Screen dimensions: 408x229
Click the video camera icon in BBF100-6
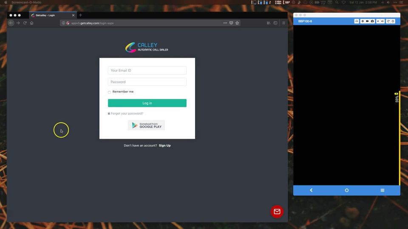click(x=367, y=21)
